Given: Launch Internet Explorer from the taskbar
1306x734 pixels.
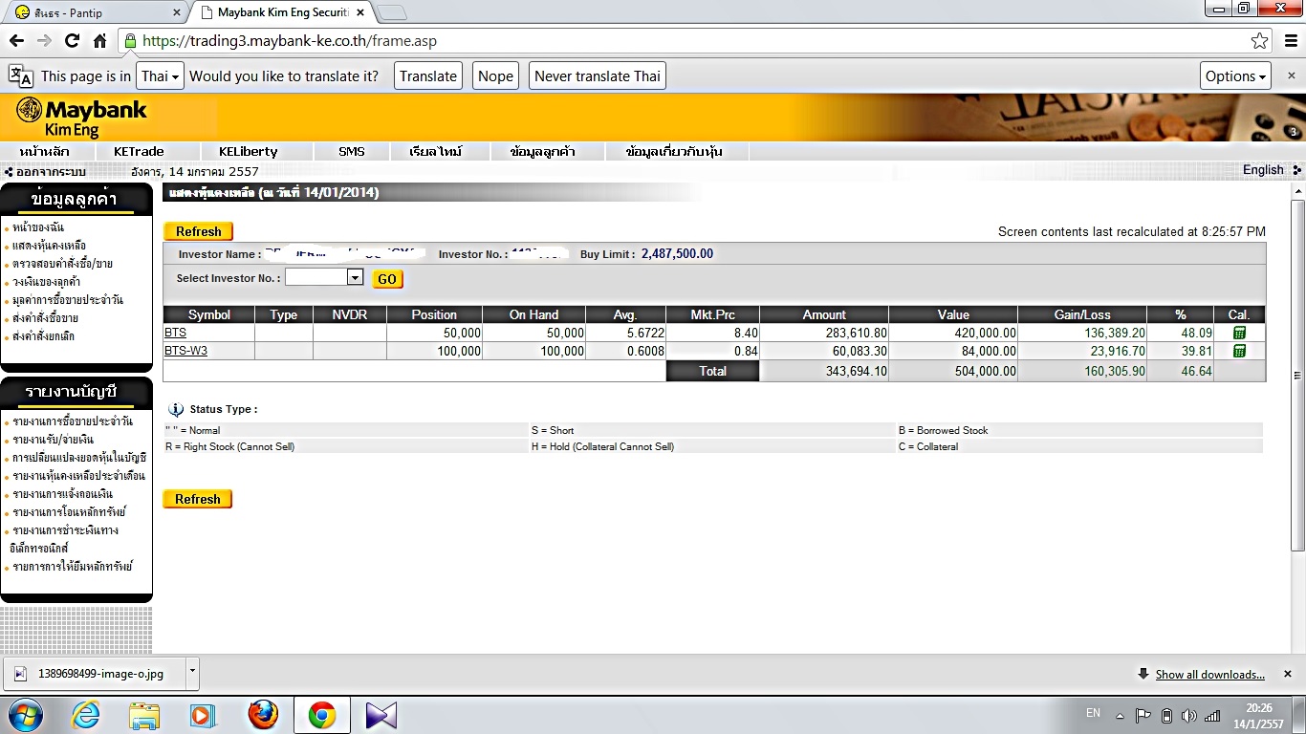Looking at the screenshot, I should click(x=85, y=715).
